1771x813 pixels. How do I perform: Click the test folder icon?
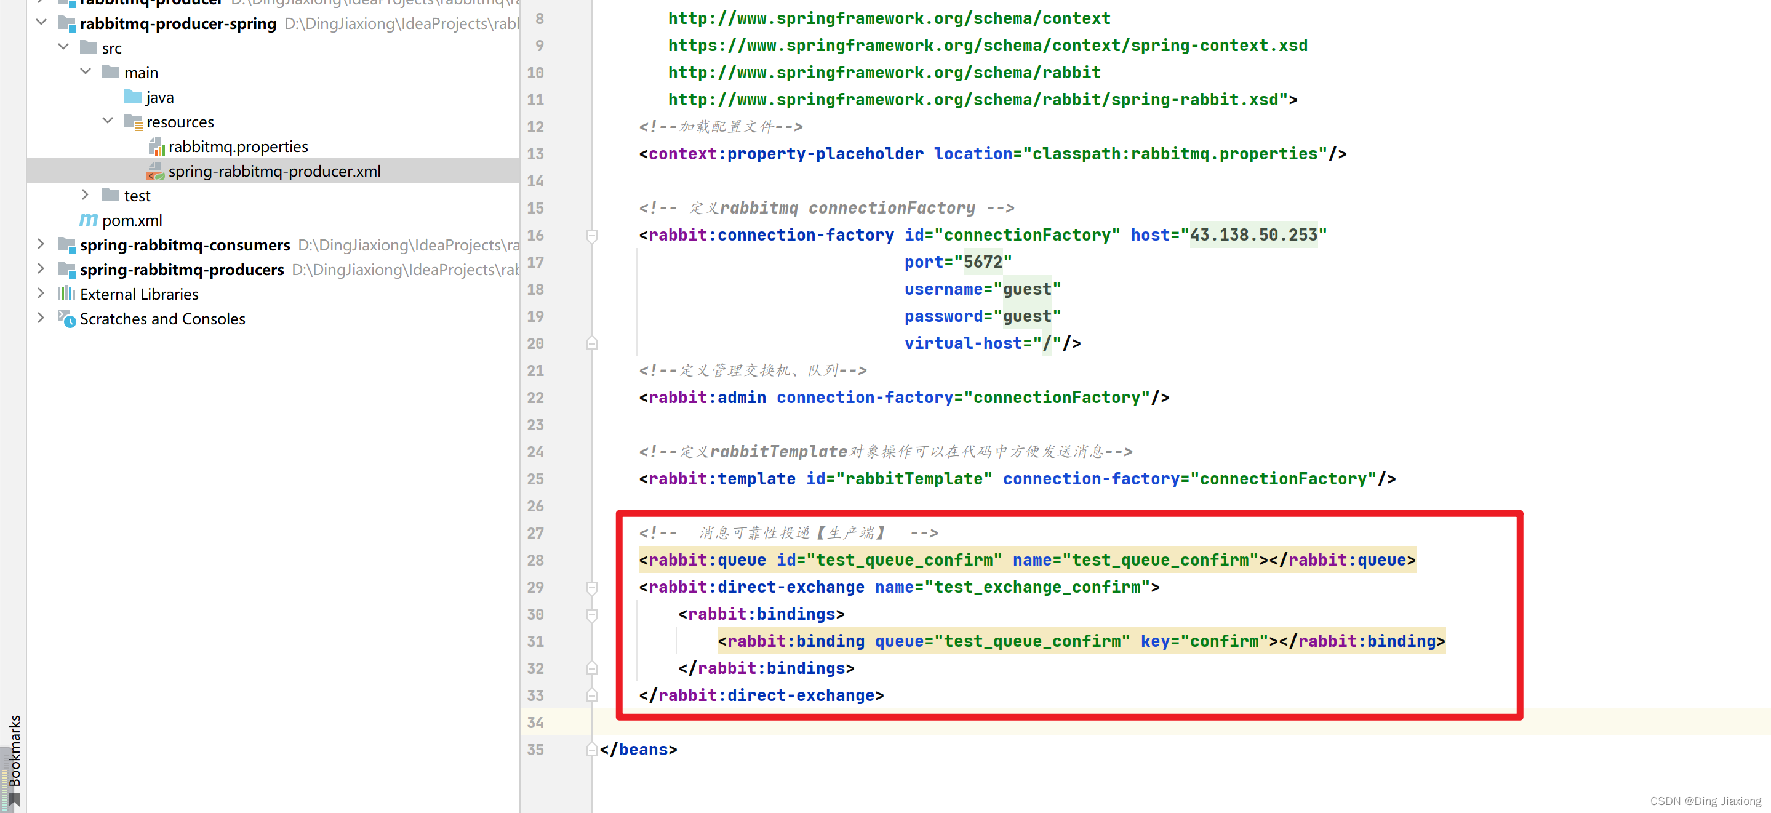tap(111, 195)
